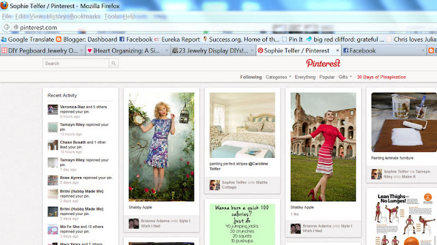Open the striped bedroom pin image
The image size is (437, 245).
242,125
